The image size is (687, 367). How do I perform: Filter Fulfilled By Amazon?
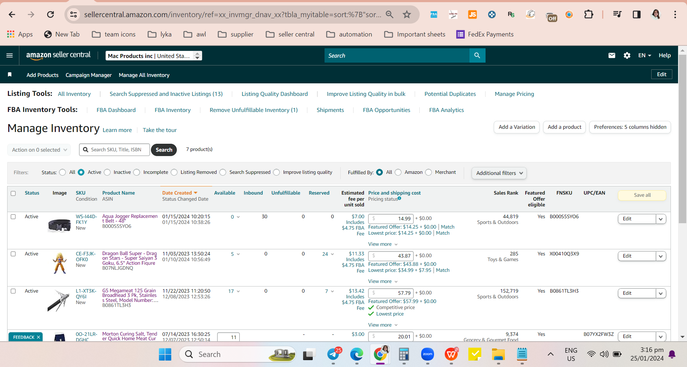(398, 172)
